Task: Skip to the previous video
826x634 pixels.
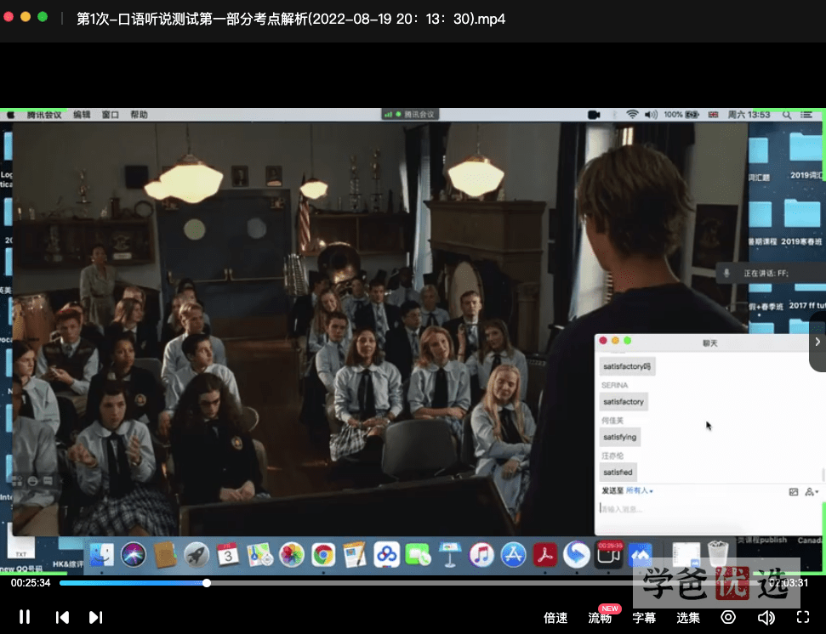Action: pyautogui.click(x=62, y=617)
